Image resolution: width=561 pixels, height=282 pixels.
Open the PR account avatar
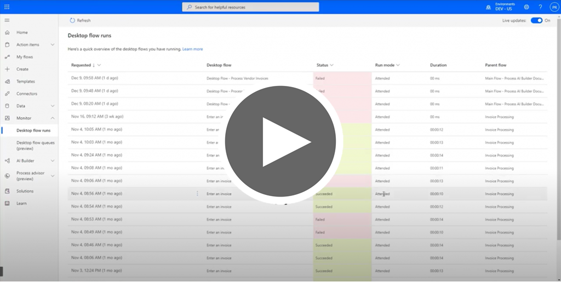(x=554, y=7)
